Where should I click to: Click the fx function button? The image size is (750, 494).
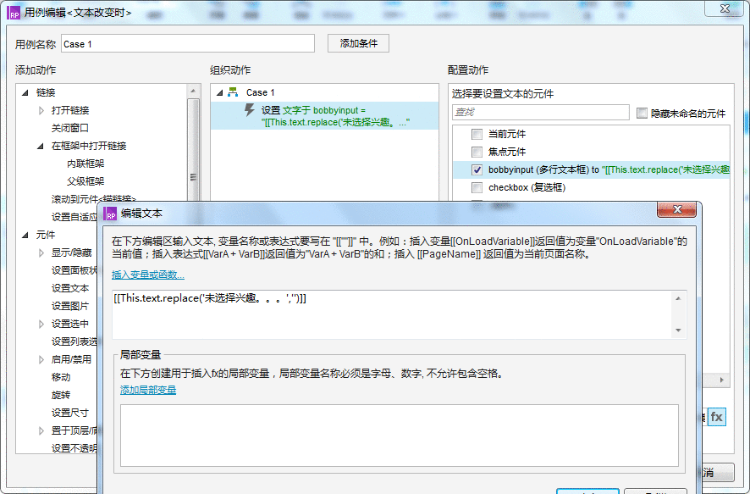[x=716, y=417]
